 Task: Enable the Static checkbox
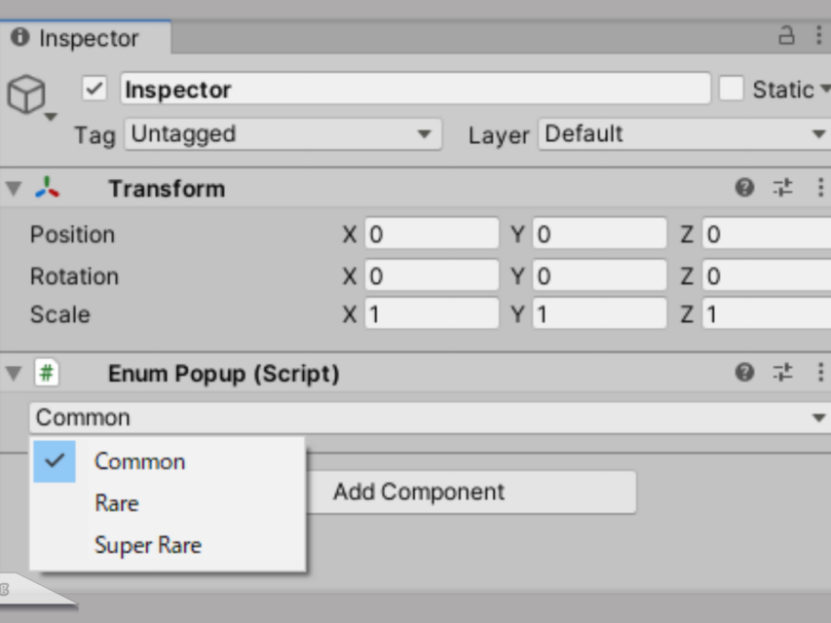pyautogui.click(x=732, y=88)
